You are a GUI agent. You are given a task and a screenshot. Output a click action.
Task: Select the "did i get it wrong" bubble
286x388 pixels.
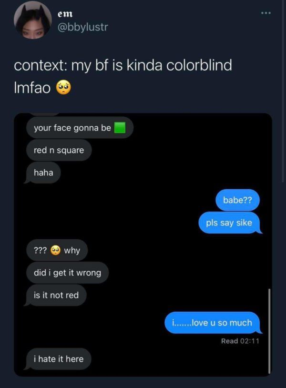68,273
